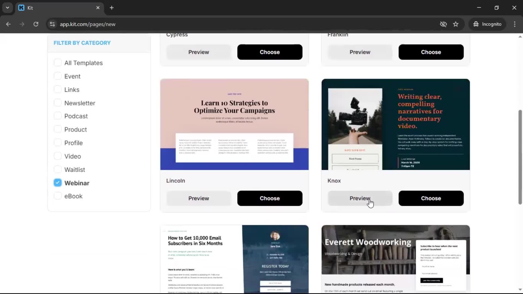
Task: Choose the Cypress template
Action: coord(269,52)
